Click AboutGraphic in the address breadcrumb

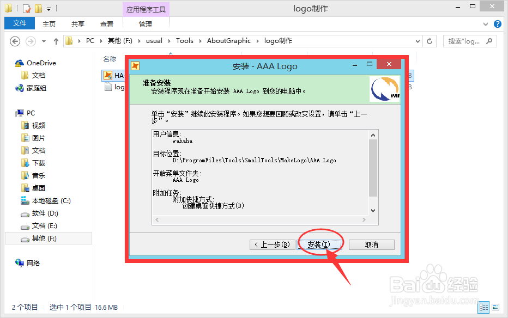click(229, 41)
